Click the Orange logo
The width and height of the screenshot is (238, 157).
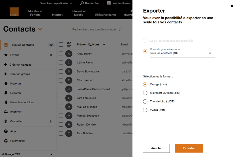(x=14, y=12)
